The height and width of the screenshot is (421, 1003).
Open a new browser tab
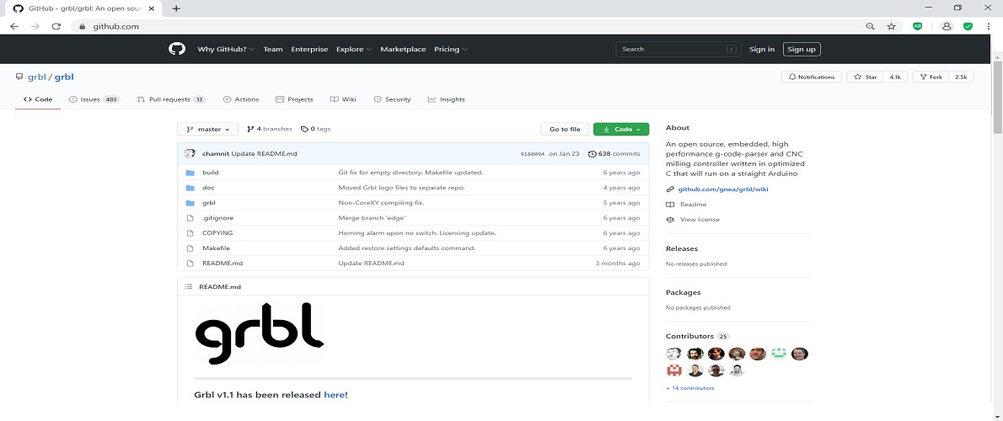(x=176, y=8)
